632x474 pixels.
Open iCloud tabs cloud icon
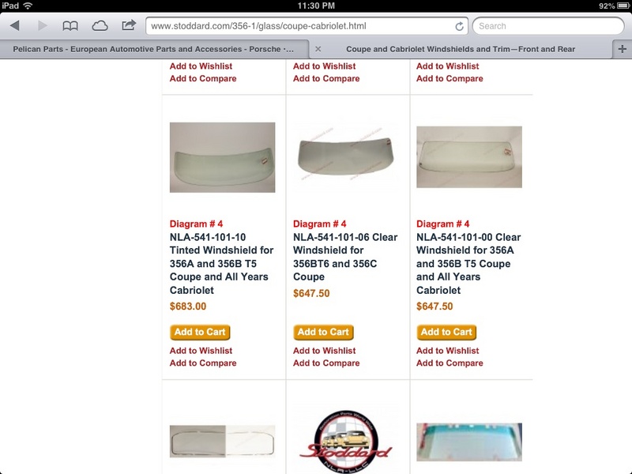(100, 26)
